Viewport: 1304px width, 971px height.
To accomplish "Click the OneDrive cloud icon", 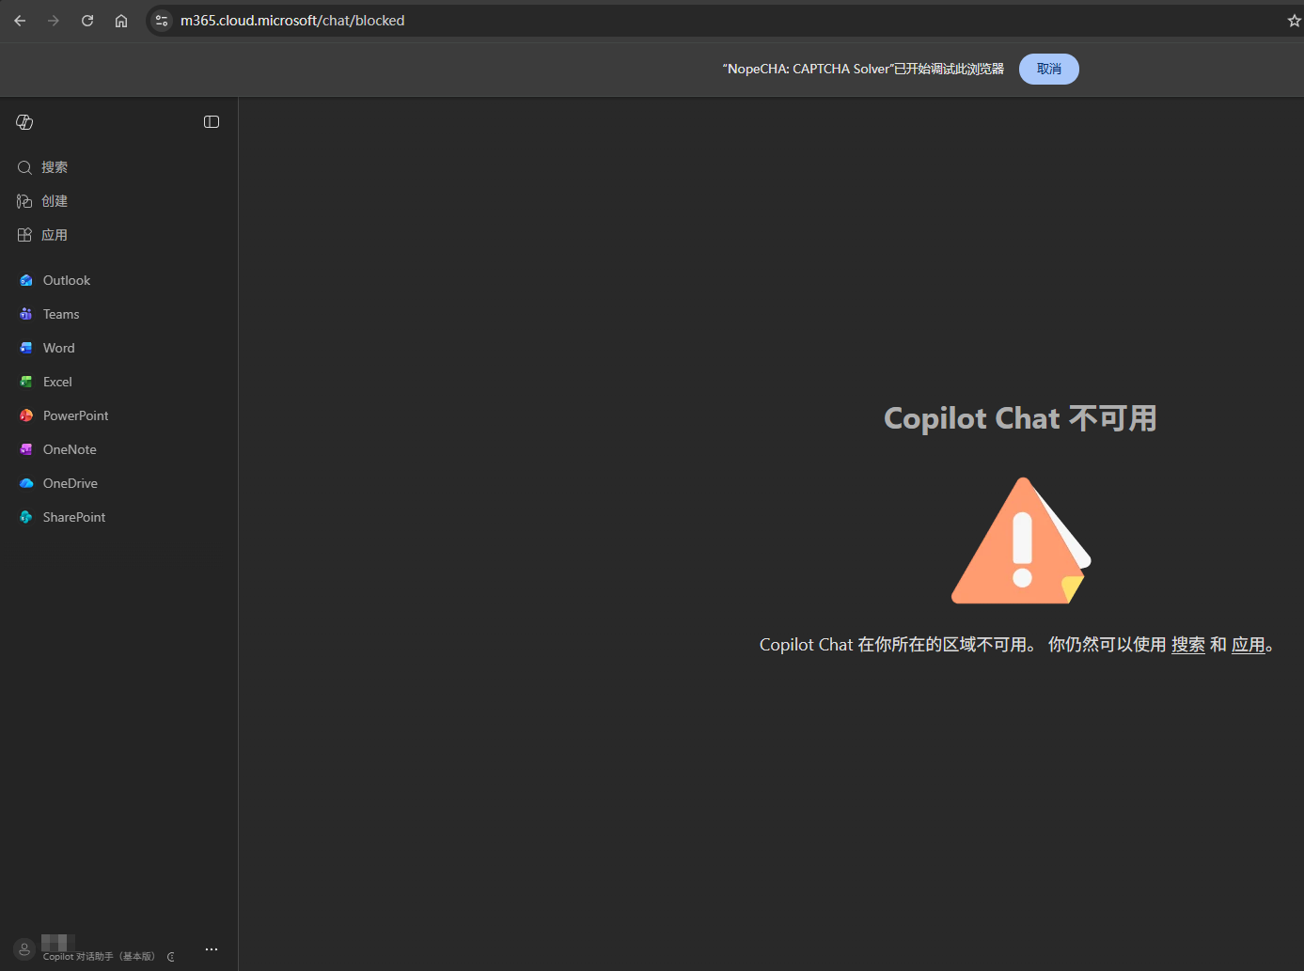I will coord(26,483).
